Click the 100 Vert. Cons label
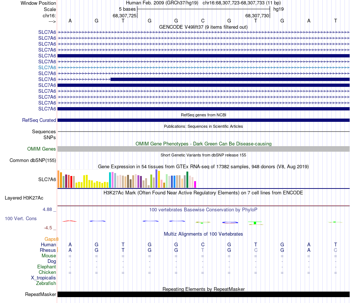 (21, 219)
